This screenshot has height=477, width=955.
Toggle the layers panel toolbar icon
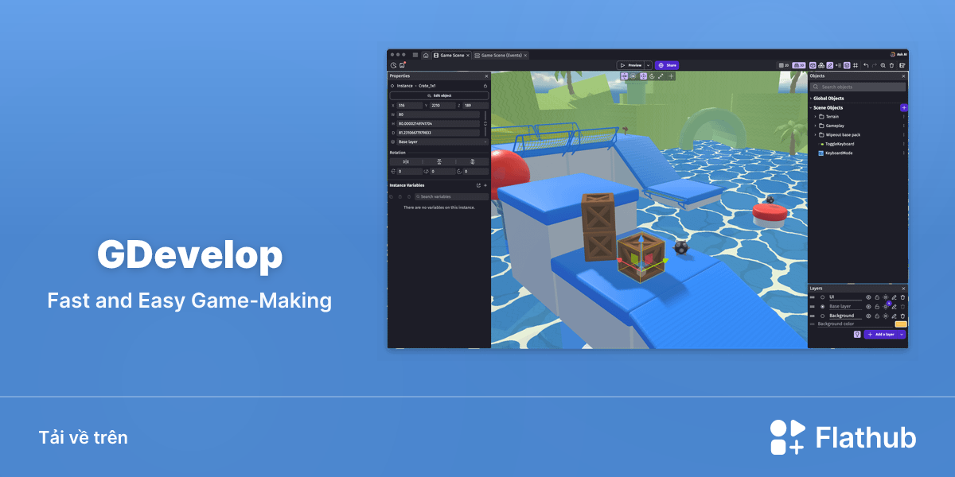[847, 65]
